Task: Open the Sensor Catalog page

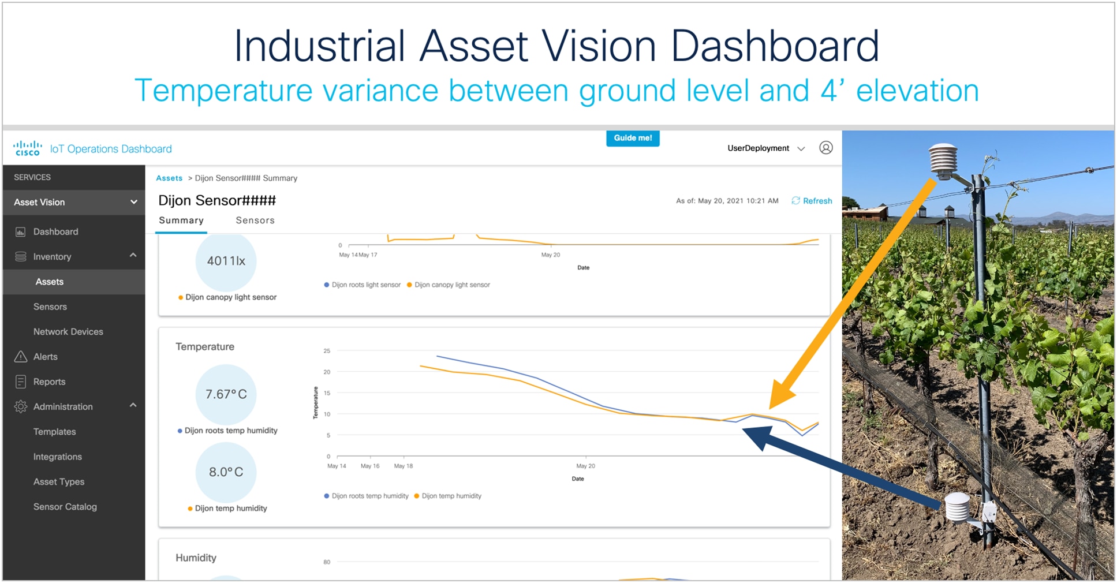Action: click(65, 507)
